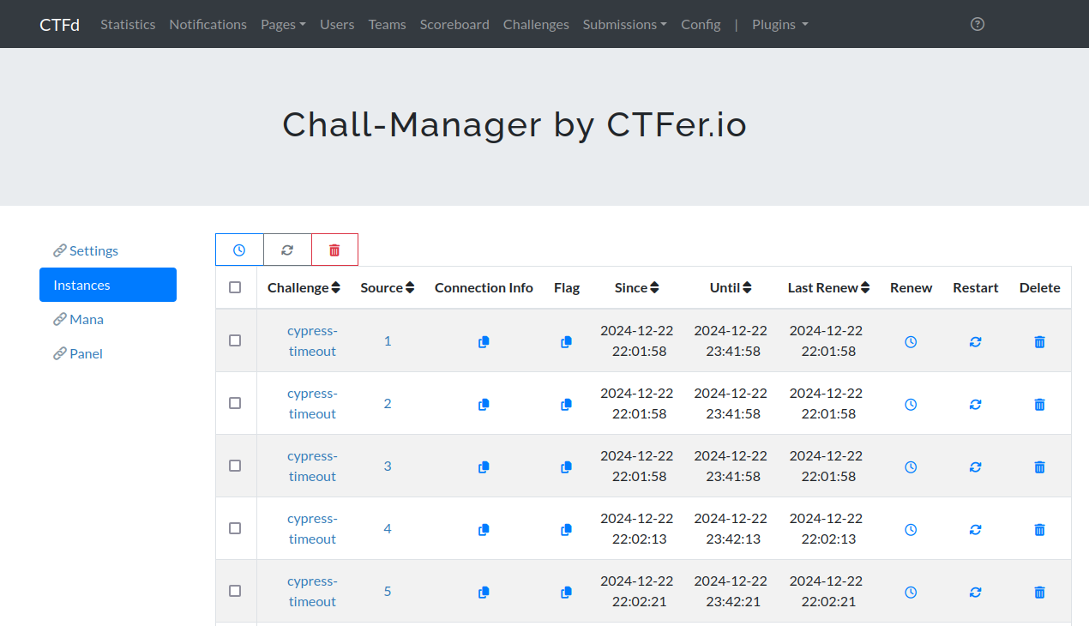1089x626 pixels.
Task: Select Instances in the sidebar
Action: [108, 285]
